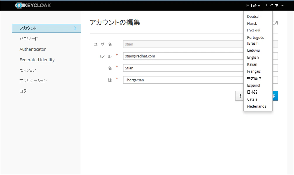Select 日本語 in the dropdown list

252,92
